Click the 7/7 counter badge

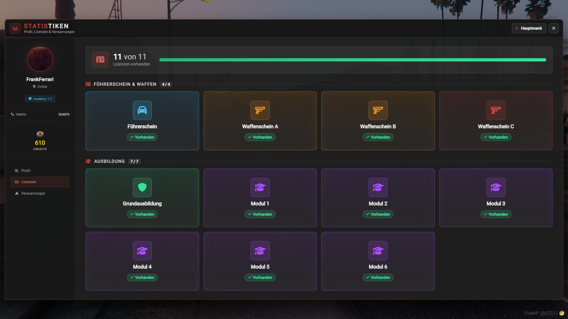click(134, 162)
